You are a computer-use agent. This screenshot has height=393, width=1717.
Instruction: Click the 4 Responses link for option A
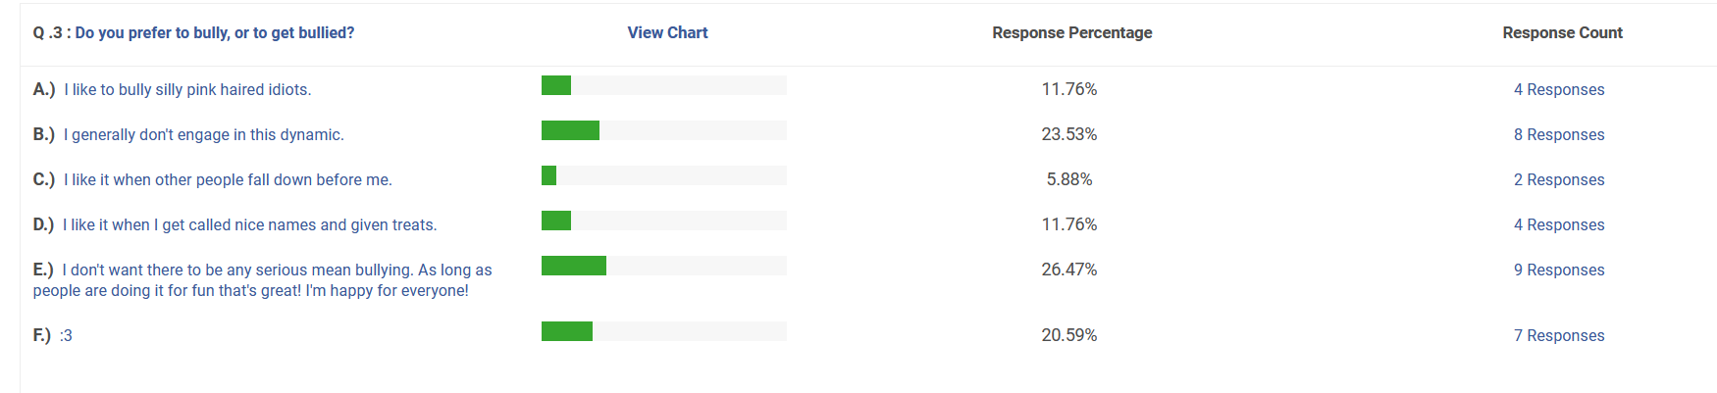pos(1559,89)
